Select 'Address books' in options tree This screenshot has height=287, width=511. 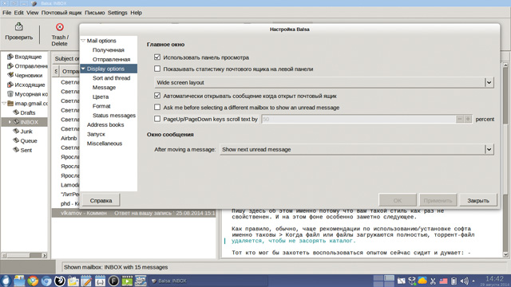coord(105,124)
